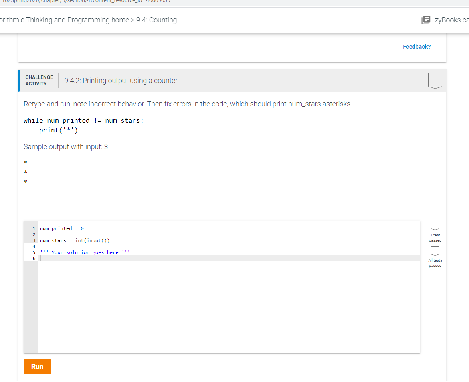
Task: Click code line 'num_printed = 0'
Action: pyautogui.click(x=60, y=228)
